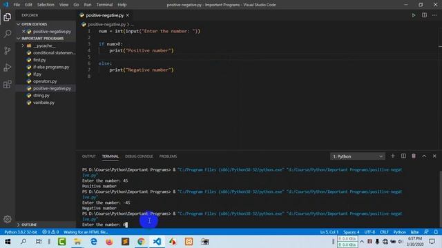
Task: Open string.py in the explorer
Action: (46, 96)
